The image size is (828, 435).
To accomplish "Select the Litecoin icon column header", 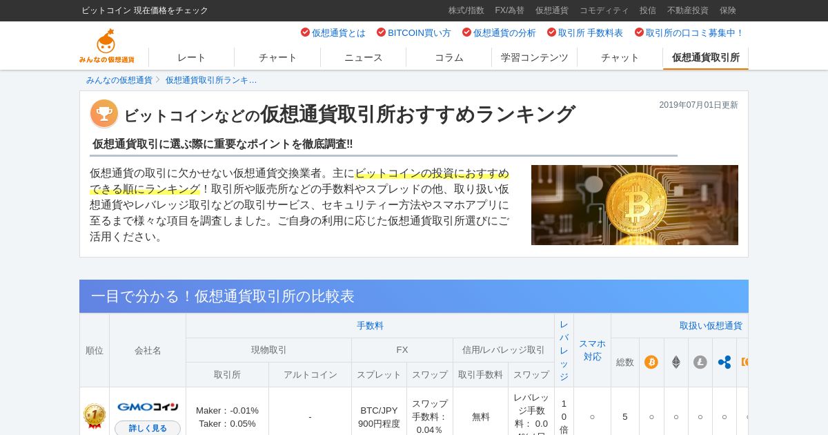I will tap(700, 362).
